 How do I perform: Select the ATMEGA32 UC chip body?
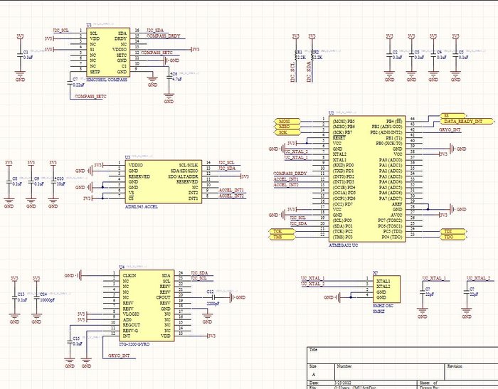[x=367, y=178]
